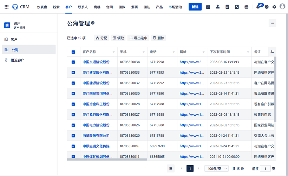Filter the 网址 column
Screen dimensions: 288x176
tap(203, 52)
